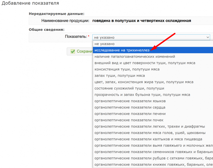Select 'не указано' option in list
Viewport: 213px width, 168px height.
[104, 44]
